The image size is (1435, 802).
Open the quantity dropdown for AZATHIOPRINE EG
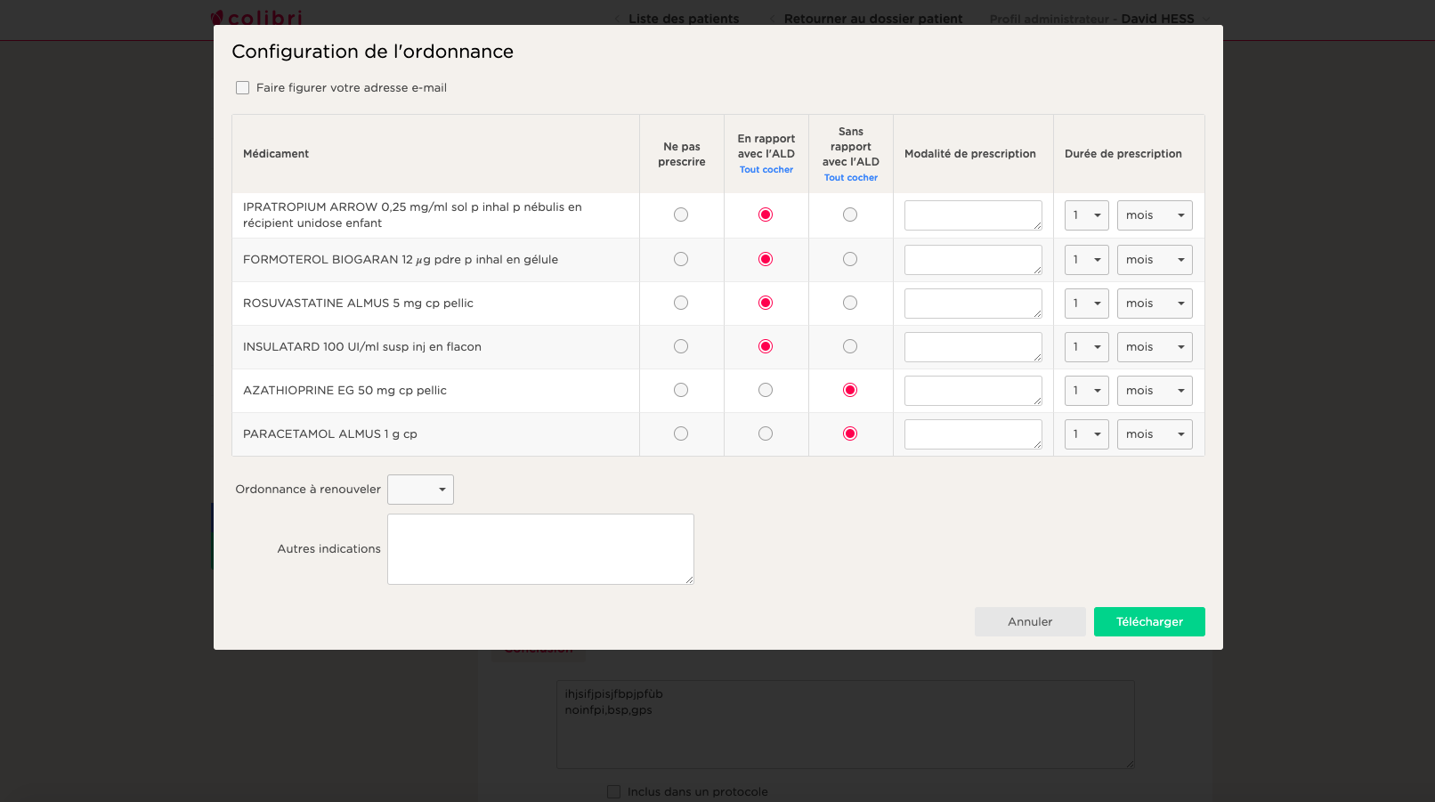pyautogui.click(x=1086, y=390)
